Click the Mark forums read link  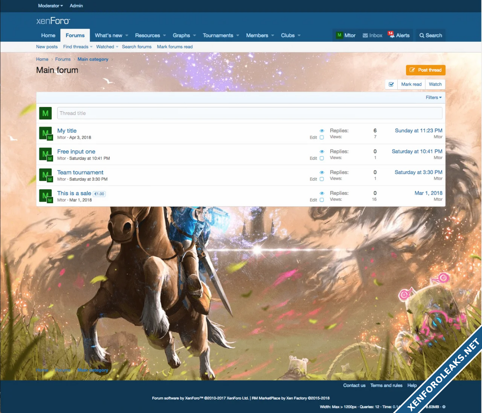click(x=175, y=47)
